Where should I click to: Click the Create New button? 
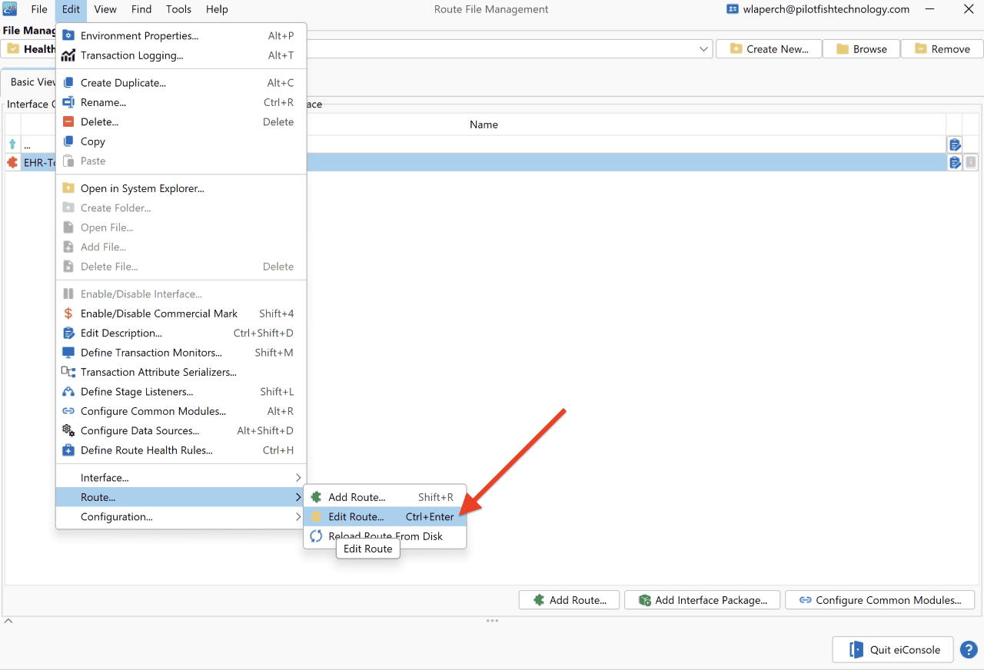pos(769,49)
